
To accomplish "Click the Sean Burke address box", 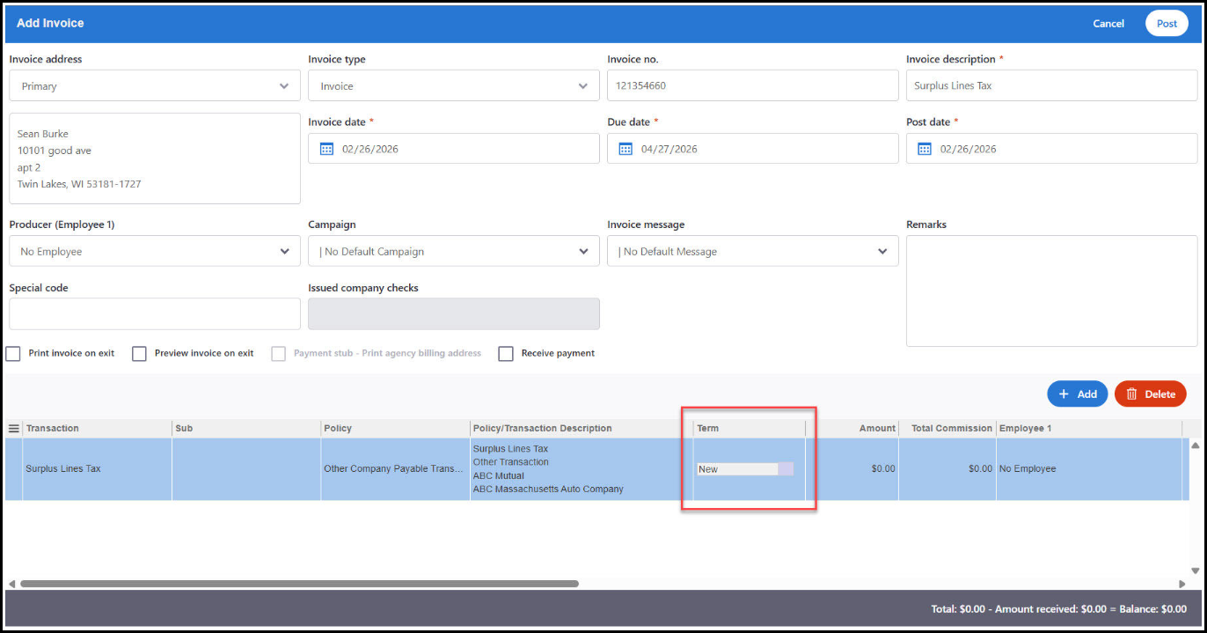I will [155, 158].
